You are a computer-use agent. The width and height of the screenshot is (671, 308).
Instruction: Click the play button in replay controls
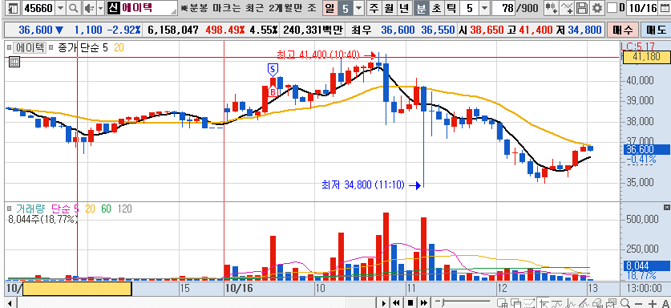[384, 303]
